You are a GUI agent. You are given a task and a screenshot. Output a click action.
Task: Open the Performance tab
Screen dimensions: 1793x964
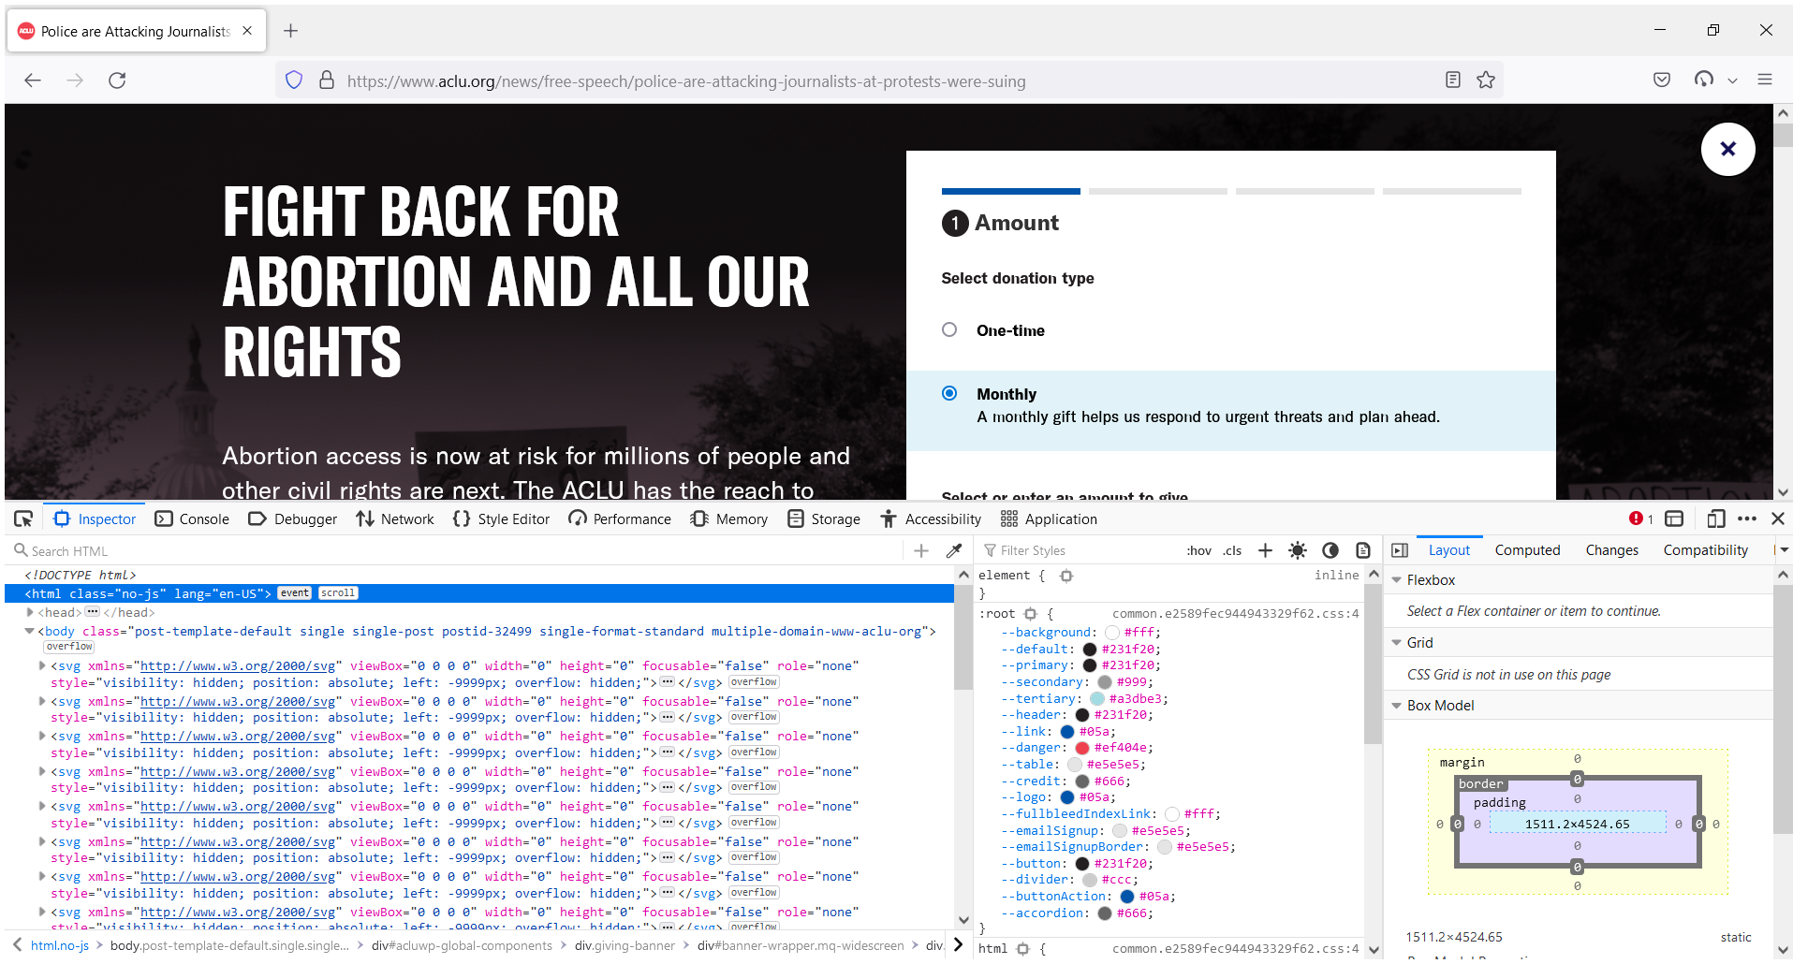(620, 519)
